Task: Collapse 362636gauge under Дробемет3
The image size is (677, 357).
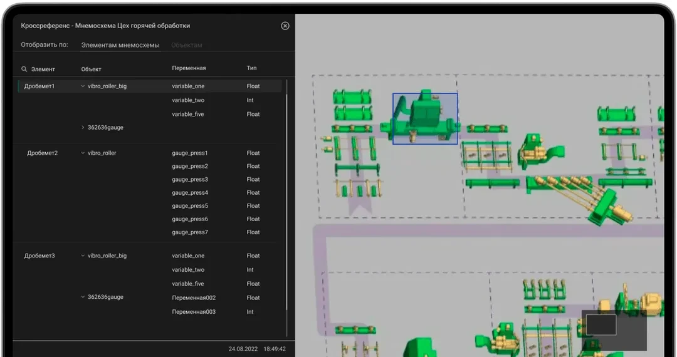Action: click(83, 297)
